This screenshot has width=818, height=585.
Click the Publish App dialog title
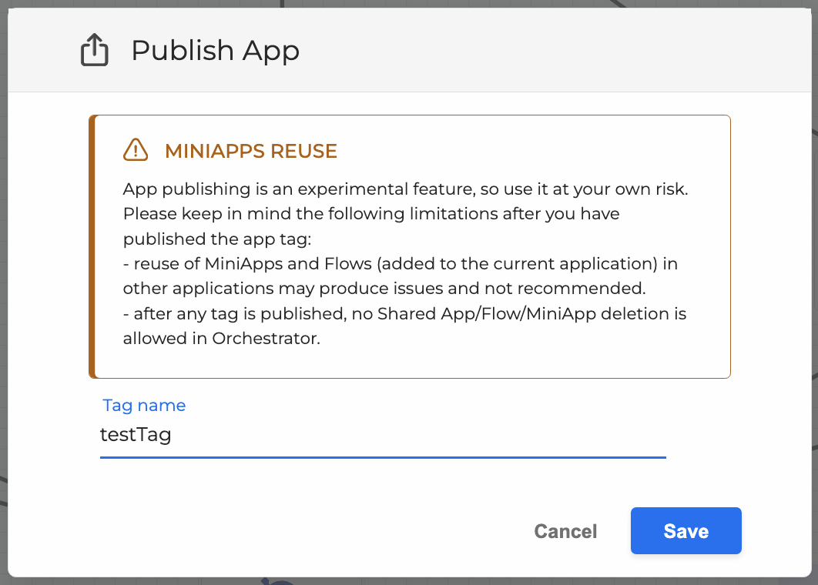coord(215,51)
